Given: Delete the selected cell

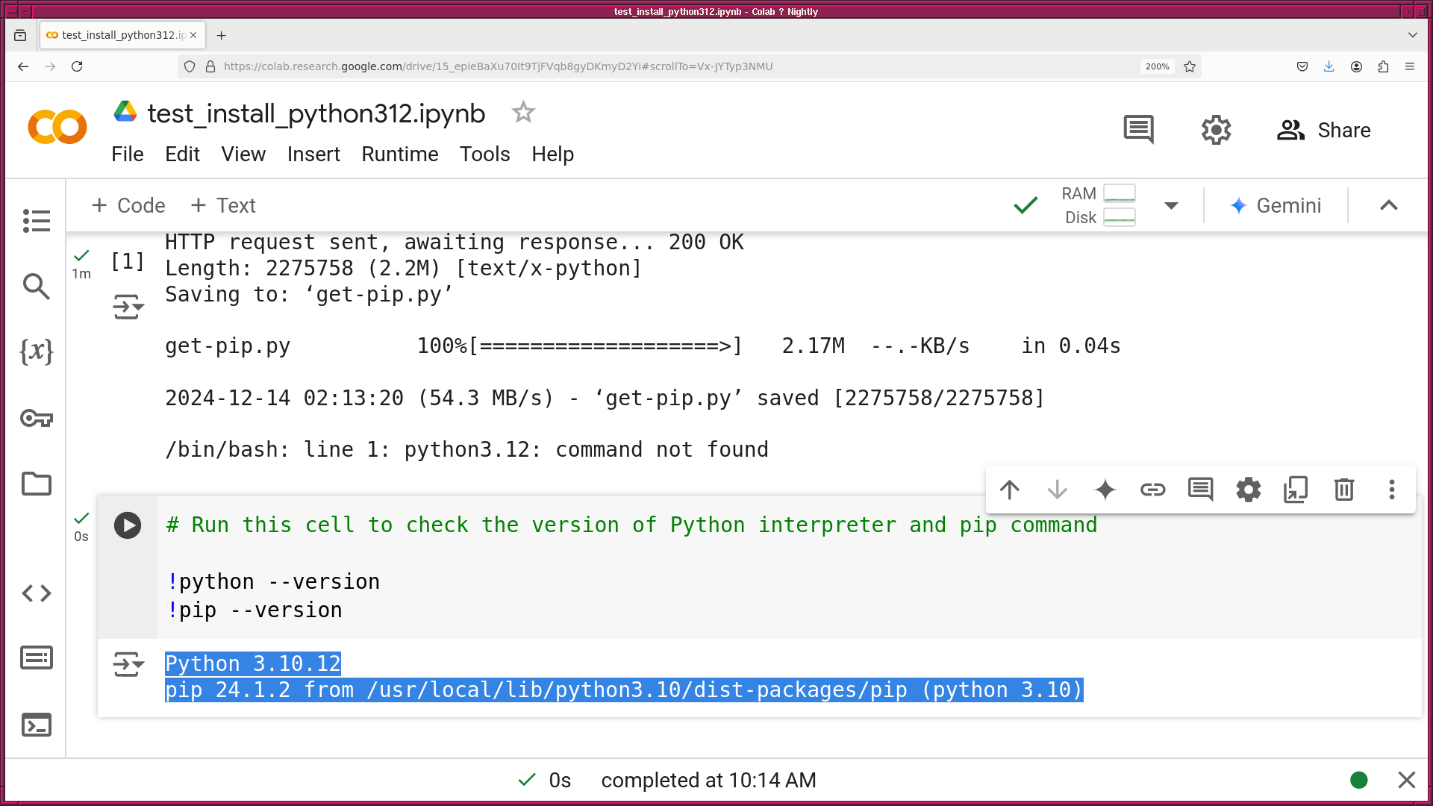Looking at the screenshot, I should click(x=1343, y=490).
